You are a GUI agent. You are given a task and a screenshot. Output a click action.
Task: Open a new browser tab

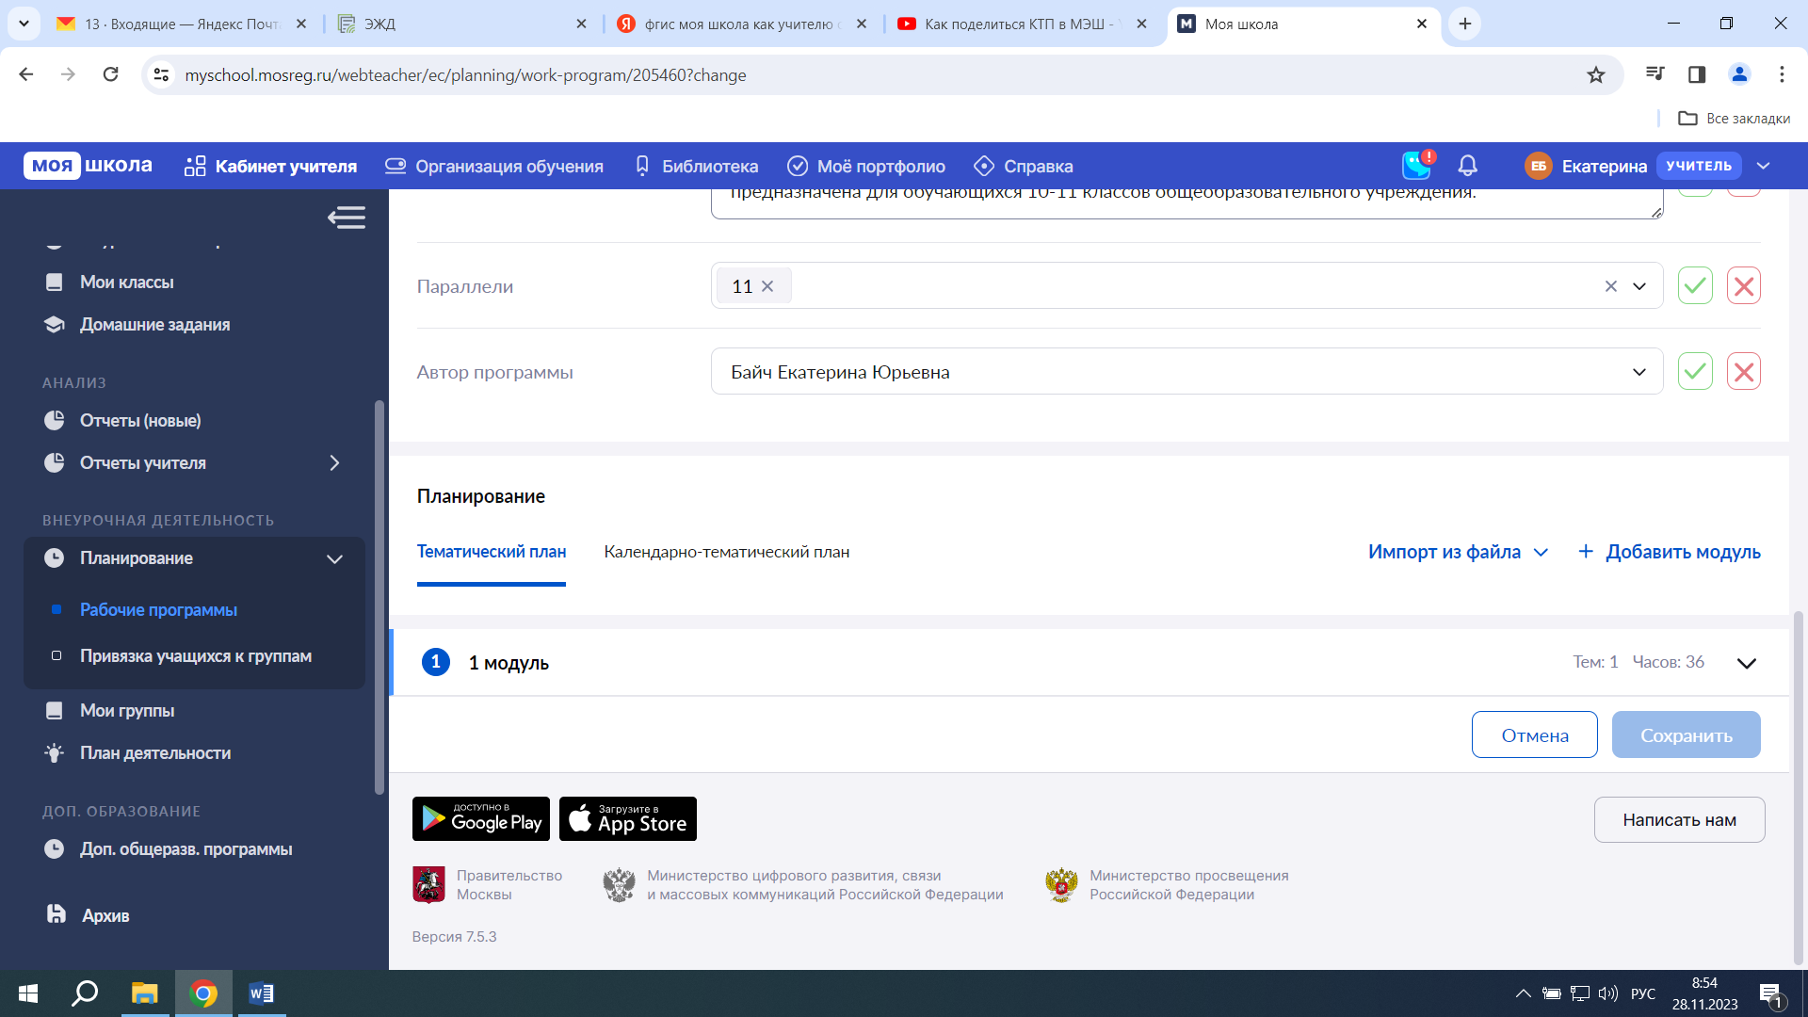click(x=1465, y=24)
